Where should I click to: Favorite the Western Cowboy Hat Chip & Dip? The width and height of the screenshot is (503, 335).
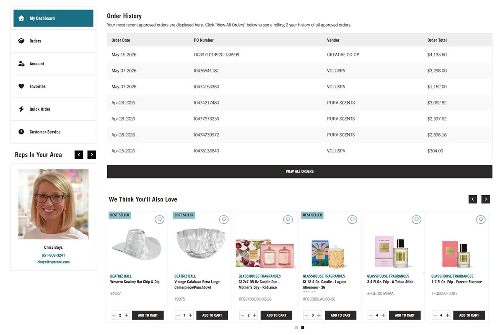159,219
